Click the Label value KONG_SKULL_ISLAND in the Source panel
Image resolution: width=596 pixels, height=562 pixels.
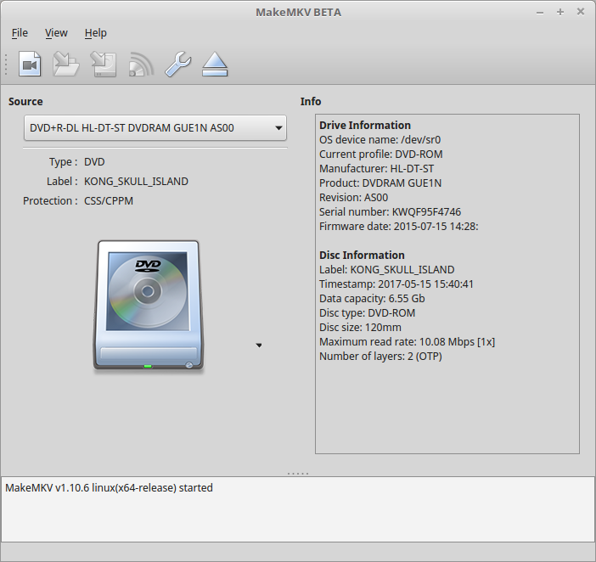[136, 182]
